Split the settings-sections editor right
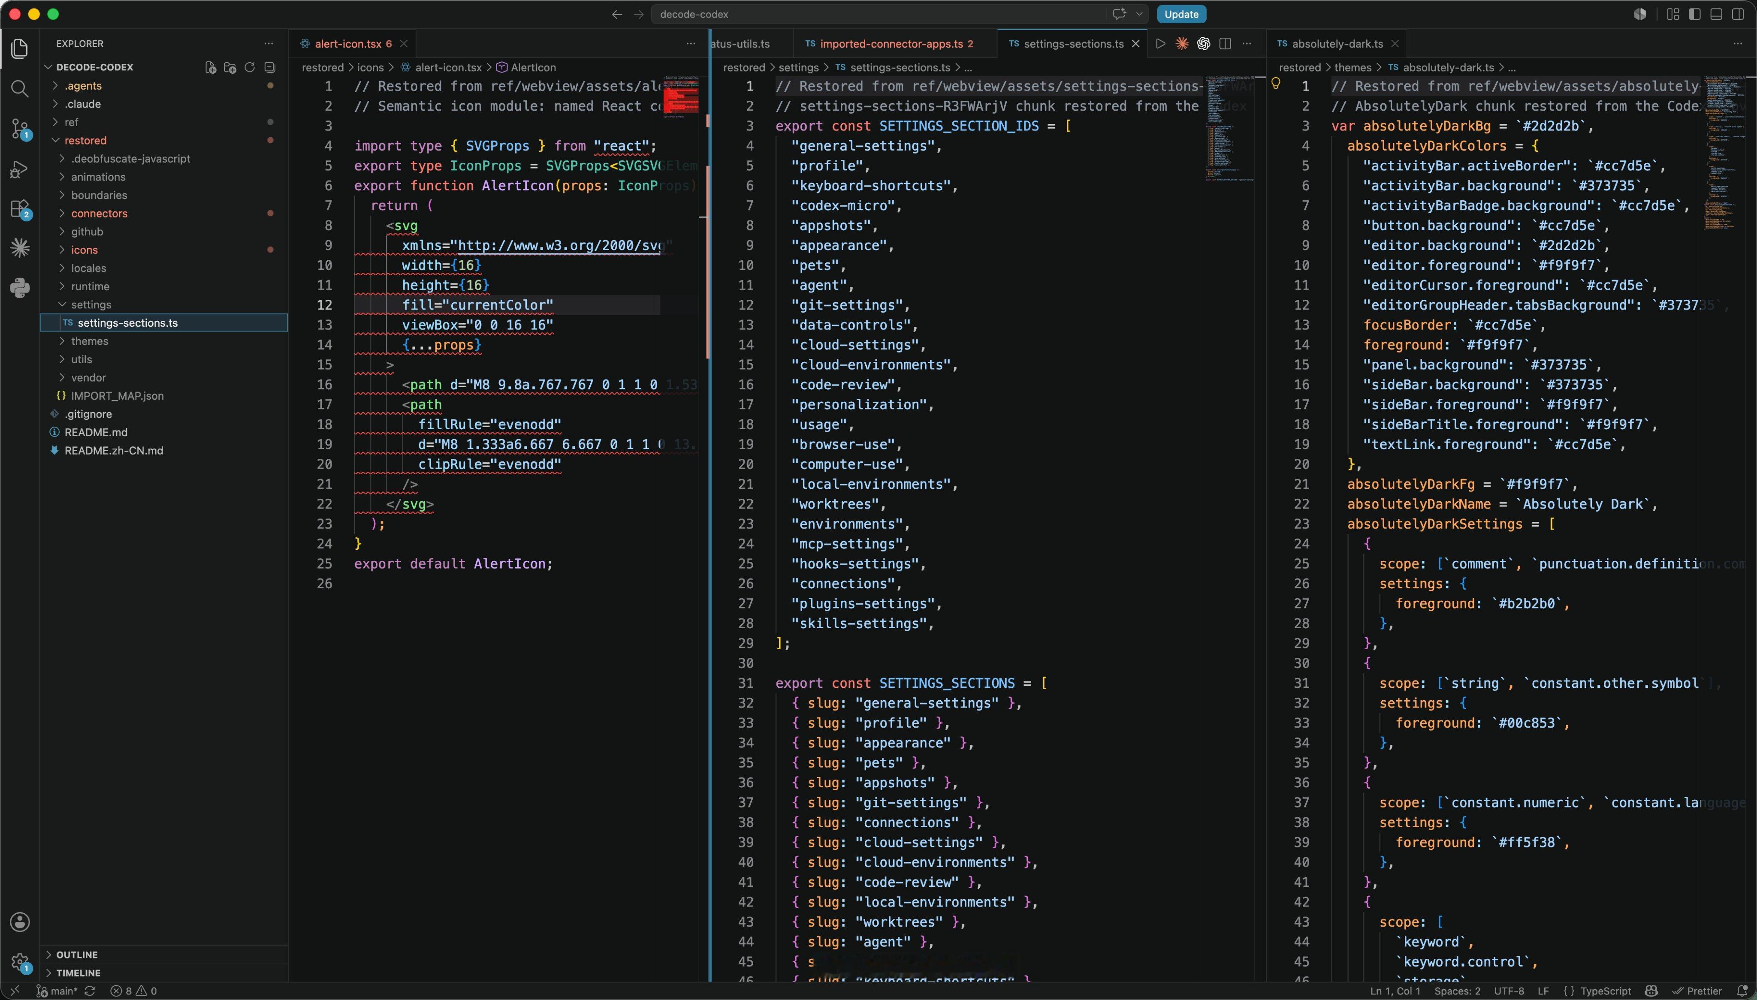The image size is (1757, 1000). [1225, 43]
